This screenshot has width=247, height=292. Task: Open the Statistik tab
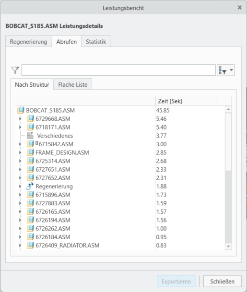pyautogui.click(x=96, y=41)
